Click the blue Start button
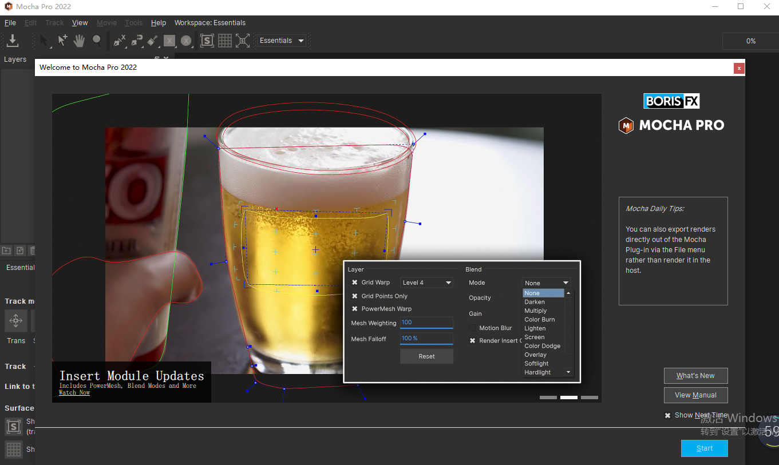The image size is (779, 465). (x=705, y=448)
